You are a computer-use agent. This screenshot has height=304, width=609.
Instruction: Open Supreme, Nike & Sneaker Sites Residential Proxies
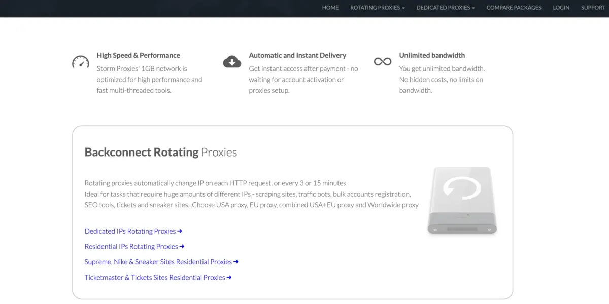[161, 262]
